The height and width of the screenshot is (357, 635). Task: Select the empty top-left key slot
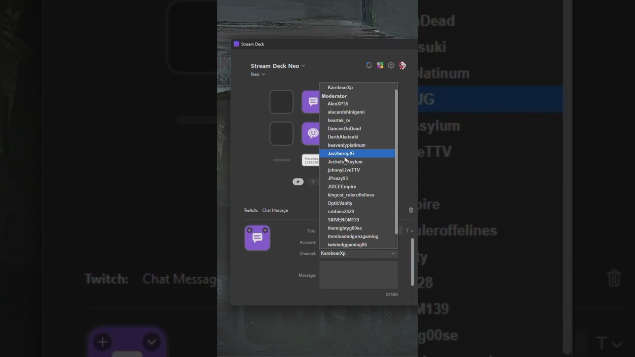pyautogui.click(x=281, y=102)
